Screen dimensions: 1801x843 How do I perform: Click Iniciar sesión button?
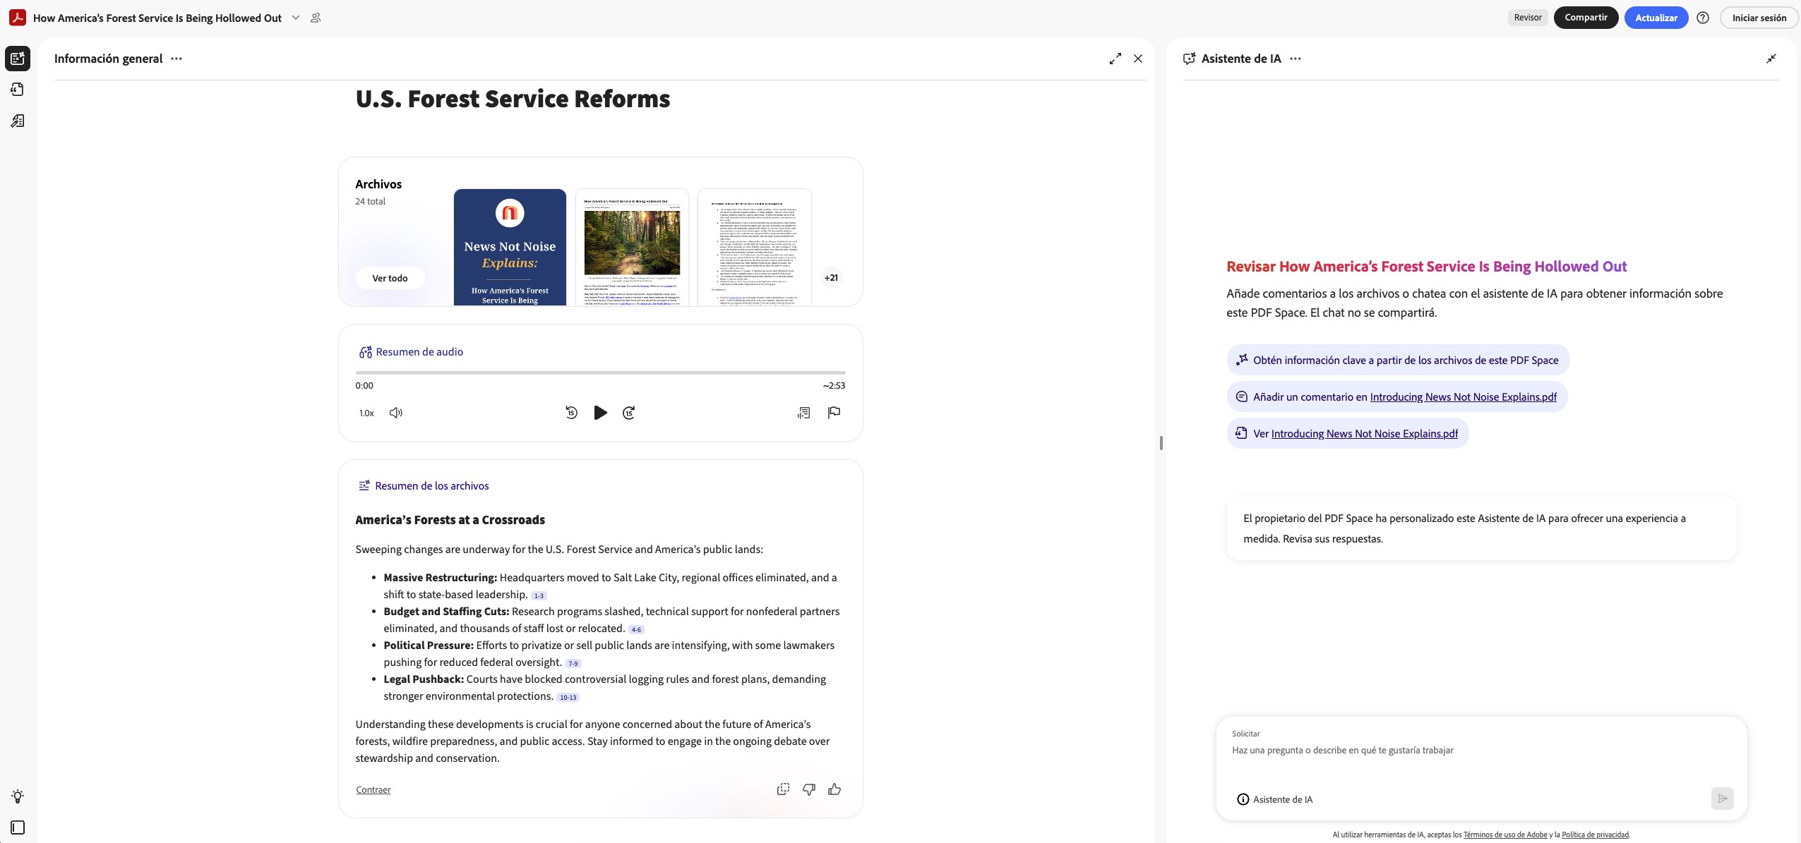click(1759, 18)
